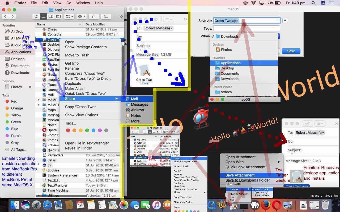Open the Trash in Dock
340x212 pixels.
(325, 205)
